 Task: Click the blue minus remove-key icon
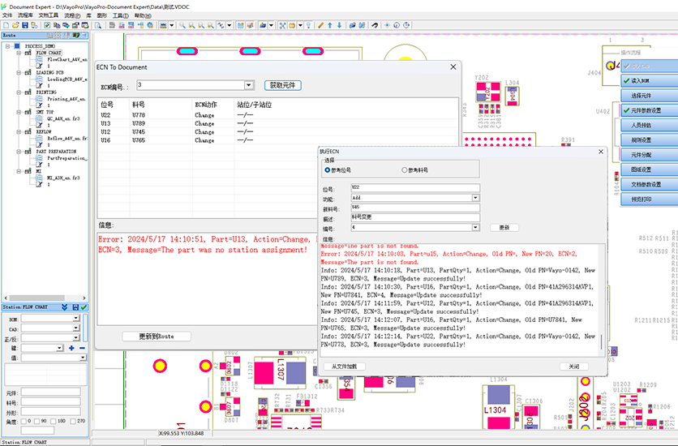(x=82, y=348)
